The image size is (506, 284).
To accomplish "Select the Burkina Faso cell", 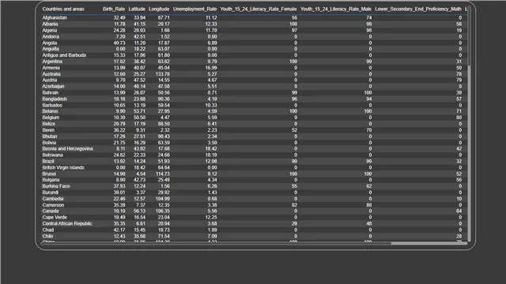I will click(56, 186).
